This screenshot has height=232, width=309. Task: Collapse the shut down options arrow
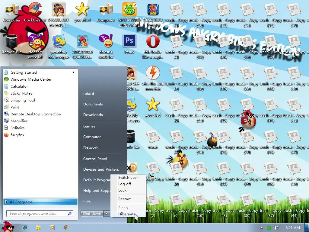(x=107, y=214)
